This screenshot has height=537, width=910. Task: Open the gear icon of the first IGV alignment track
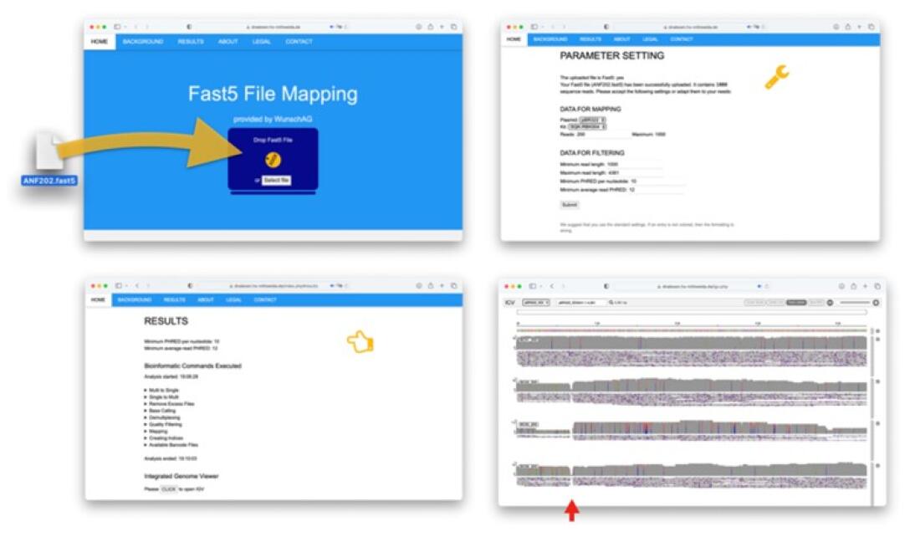click(877, 339)
